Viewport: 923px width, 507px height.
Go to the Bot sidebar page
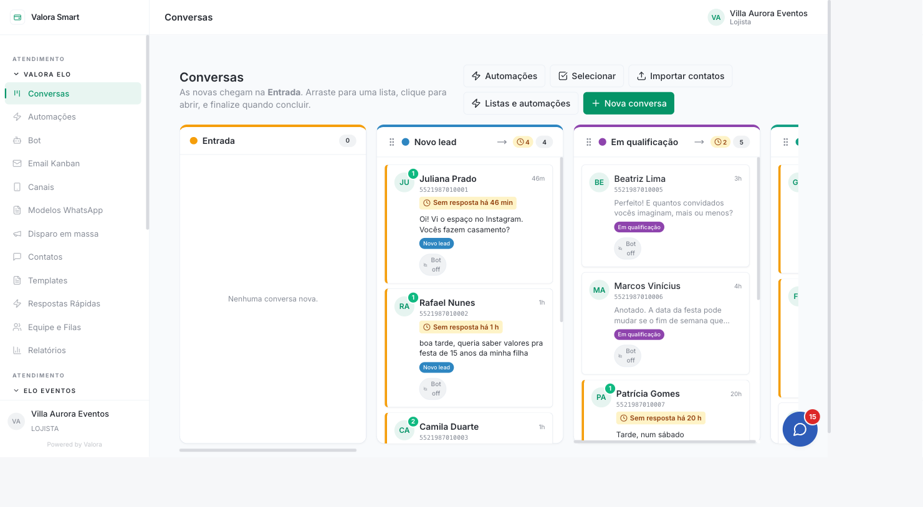tap(73, 140)
